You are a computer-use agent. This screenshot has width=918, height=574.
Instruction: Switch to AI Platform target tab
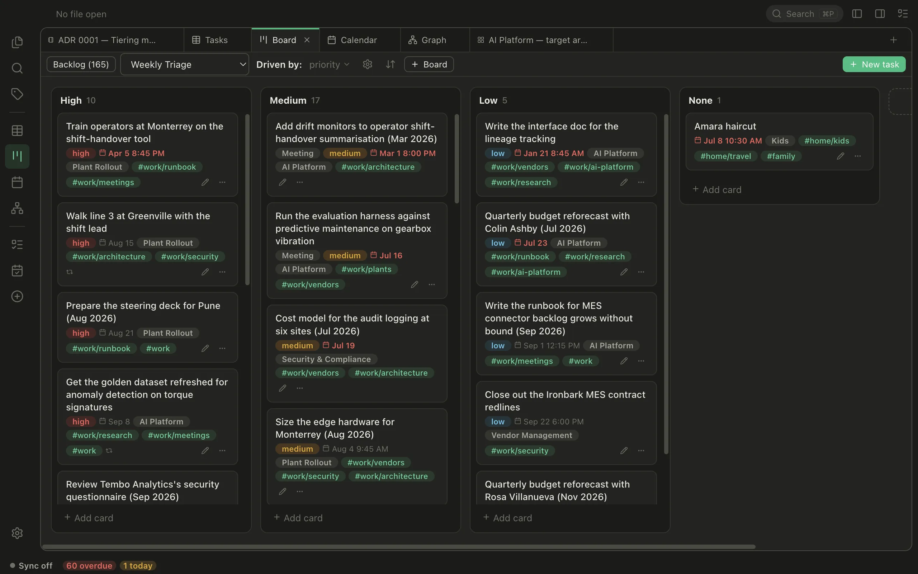pos(541,40)
